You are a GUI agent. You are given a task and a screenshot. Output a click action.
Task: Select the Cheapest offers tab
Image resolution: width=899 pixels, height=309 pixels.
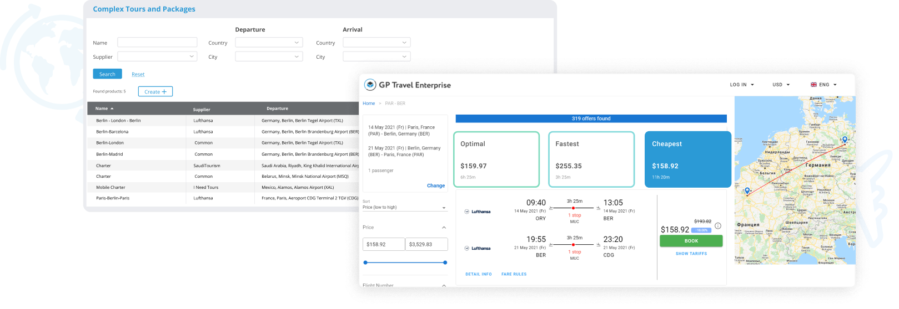pyautogui.click(x=687, y=159)
